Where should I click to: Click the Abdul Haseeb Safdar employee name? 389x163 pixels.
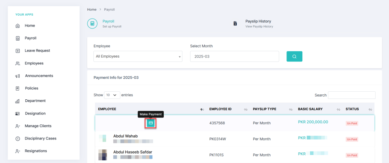pyautogui.click(x=133, y=152)
